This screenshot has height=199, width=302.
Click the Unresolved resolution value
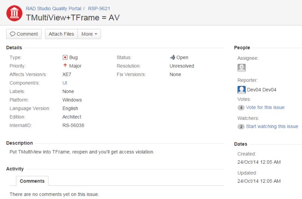182,66
